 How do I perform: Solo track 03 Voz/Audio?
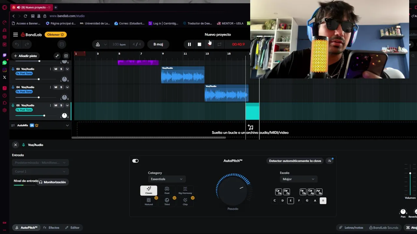pyautogui.click(x=61, y=69)
